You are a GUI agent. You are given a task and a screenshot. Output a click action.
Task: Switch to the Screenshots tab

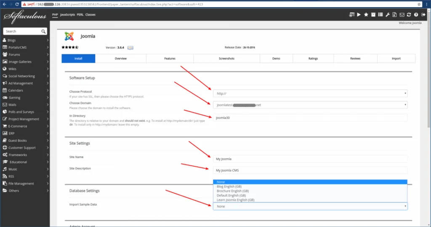(226, 58)
